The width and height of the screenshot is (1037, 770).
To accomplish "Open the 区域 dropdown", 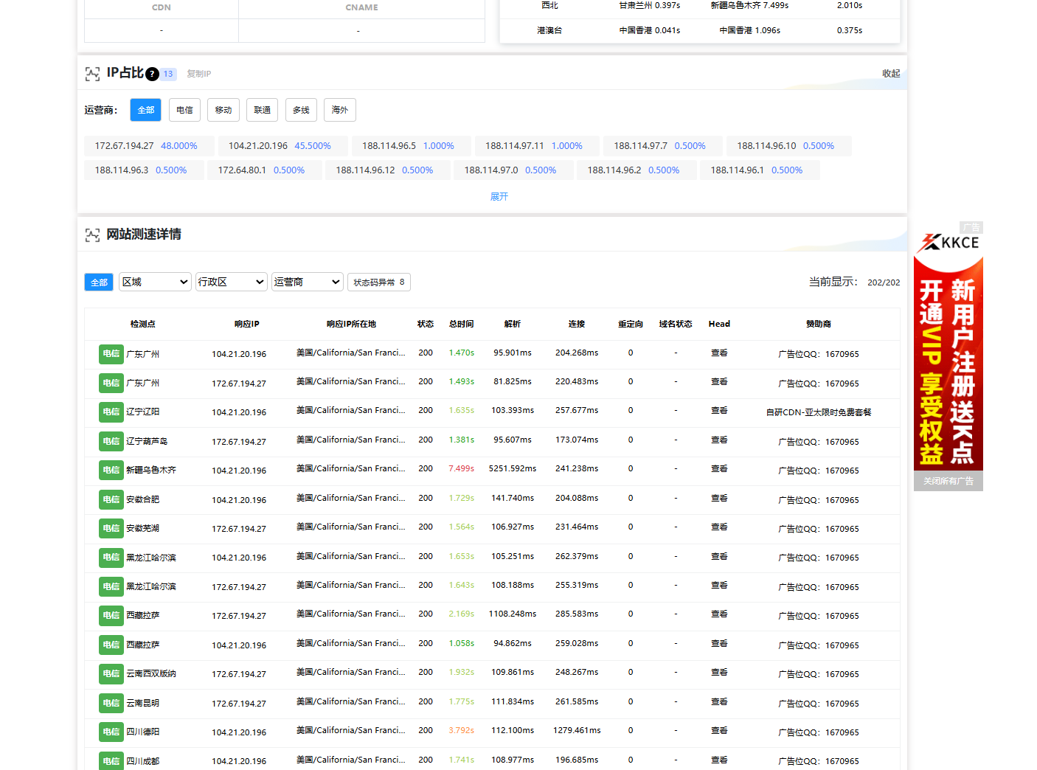I will [x=155, y=282].
